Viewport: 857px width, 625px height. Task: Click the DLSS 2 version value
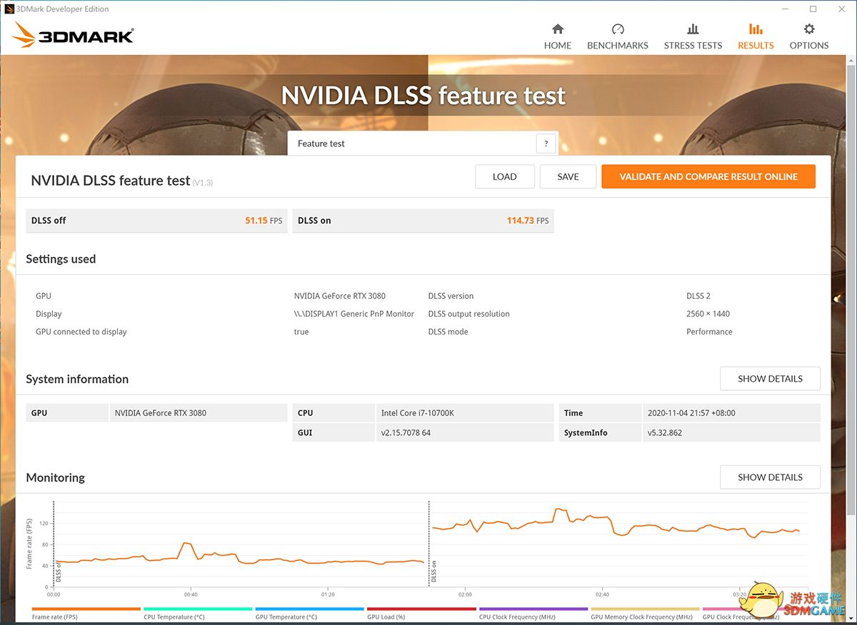click(698, 296)
